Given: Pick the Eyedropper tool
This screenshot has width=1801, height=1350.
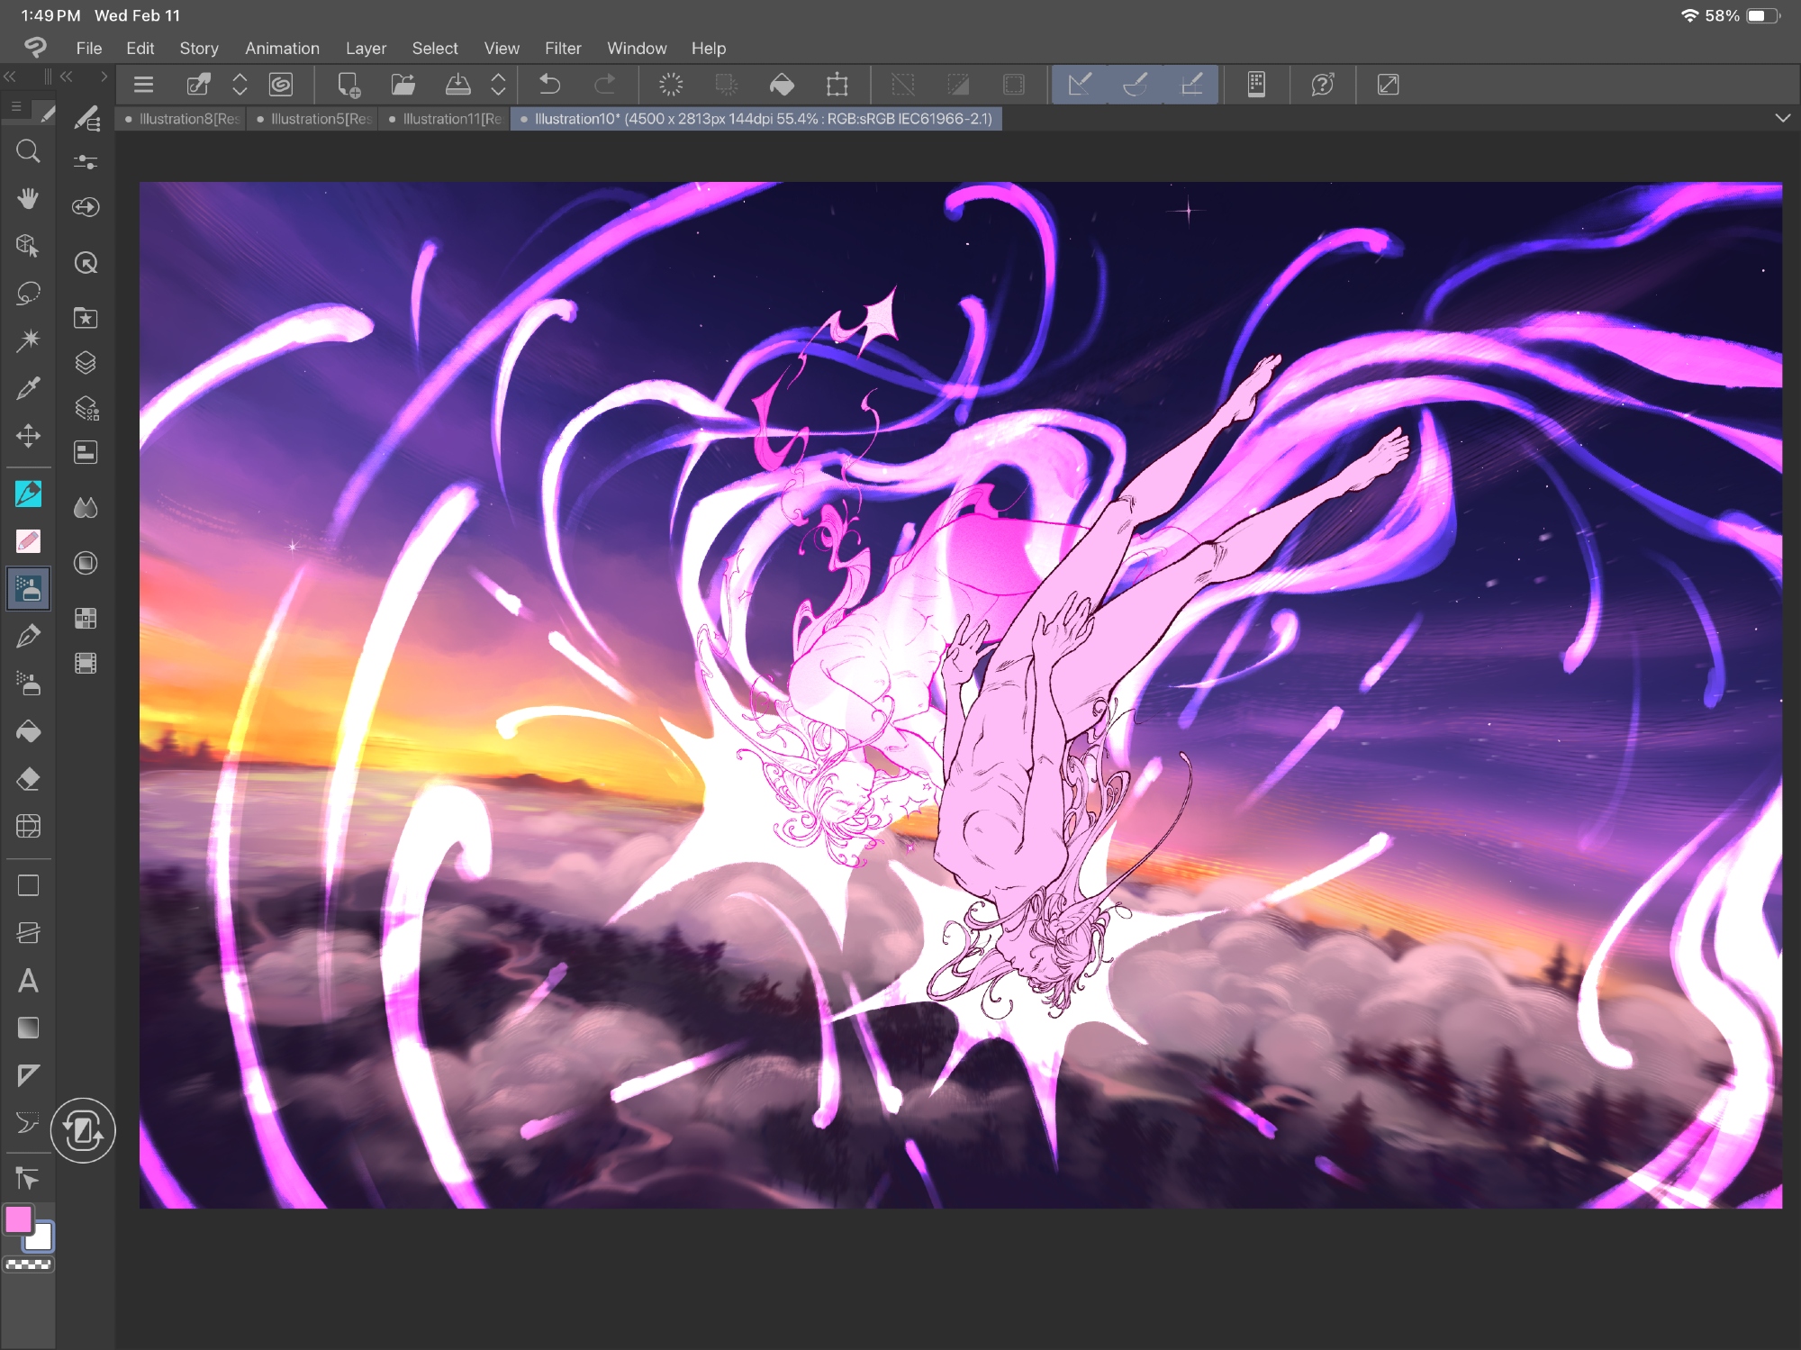Looking at the screenshot, I should tap(28, 388).
